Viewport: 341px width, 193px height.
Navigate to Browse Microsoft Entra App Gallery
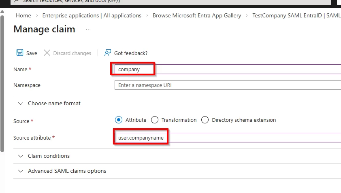(197, 16)
